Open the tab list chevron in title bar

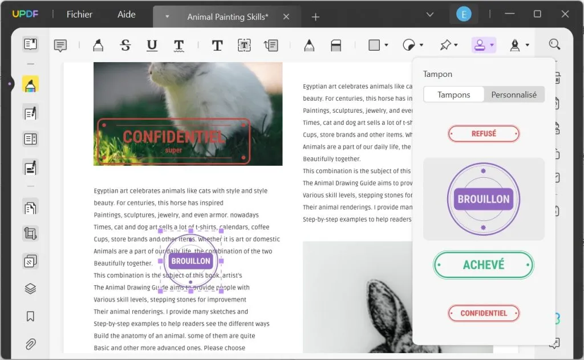430,14
